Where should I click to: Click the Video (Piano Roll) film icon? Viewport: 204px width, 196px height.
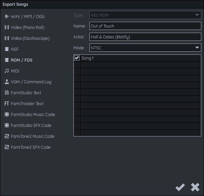coord(6,27)
